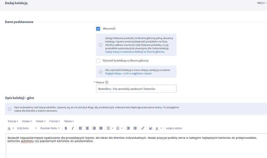Increase indent of paragraph
The height and width of the screenshot is (158, 267).
pos(135,128)
